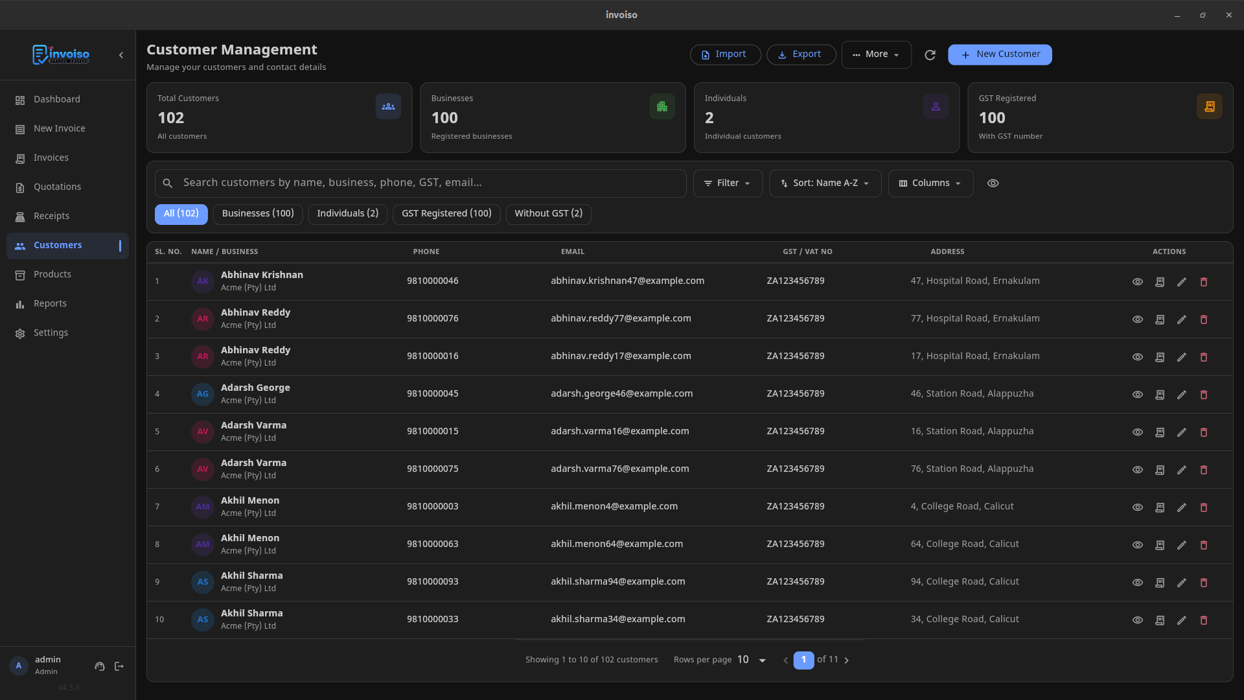
Task: Open invoice icon for Abhinav Krishnan
Action: 1160,282
